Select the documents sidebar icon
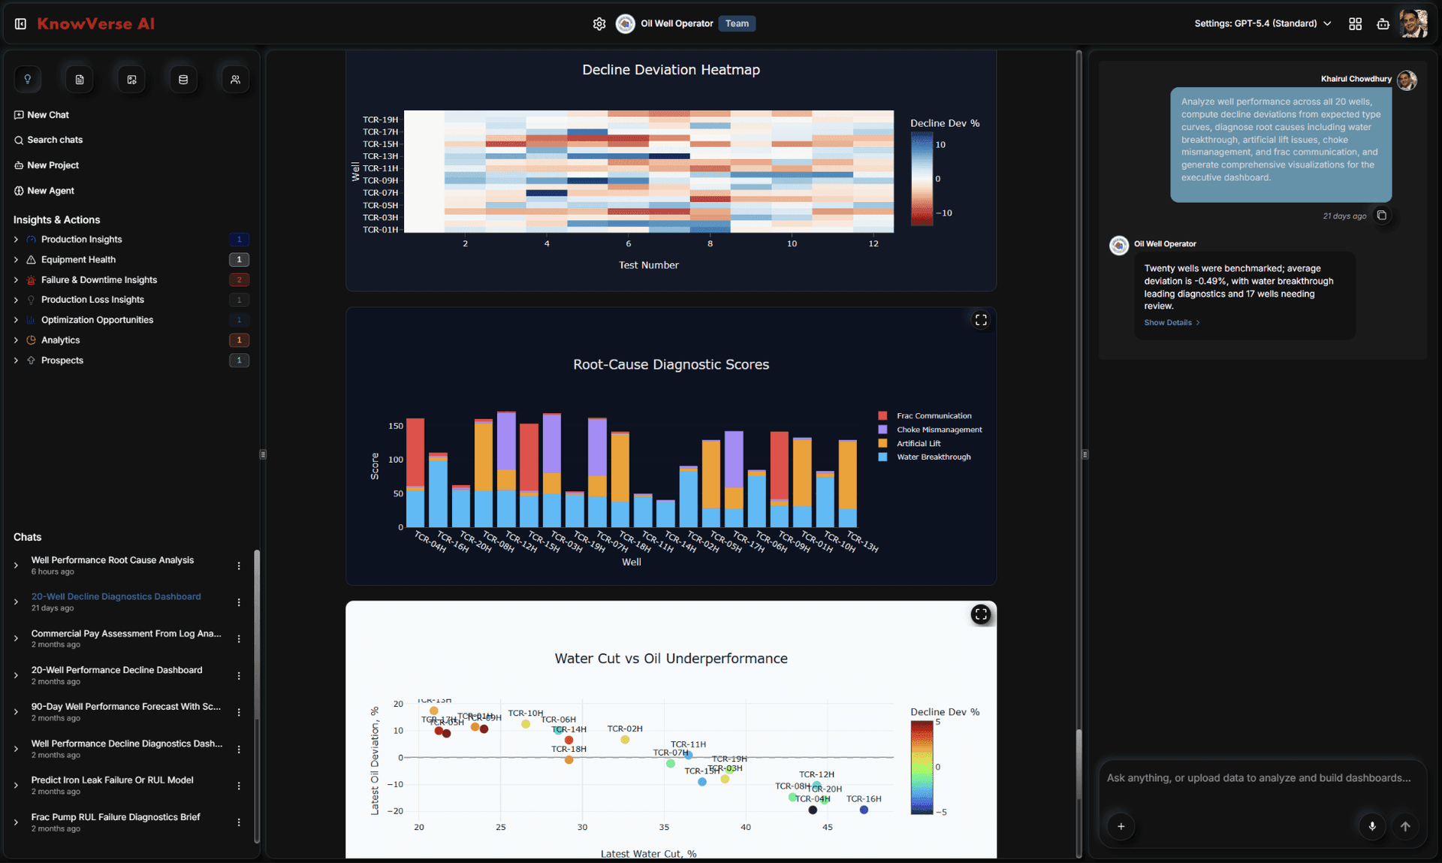The width and height of the screenshot is (1442, 863). point(80,80)
